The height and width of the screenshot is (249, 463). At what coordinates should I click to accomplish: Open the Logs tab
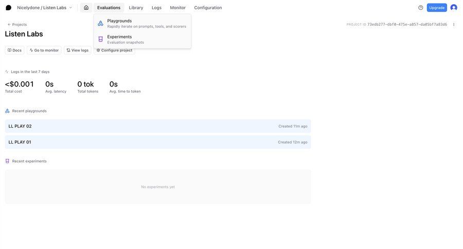click(156, 8)
